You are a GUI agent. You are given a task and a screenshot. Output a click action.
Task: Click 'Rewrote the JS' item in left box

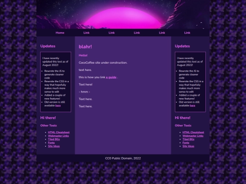55,75
